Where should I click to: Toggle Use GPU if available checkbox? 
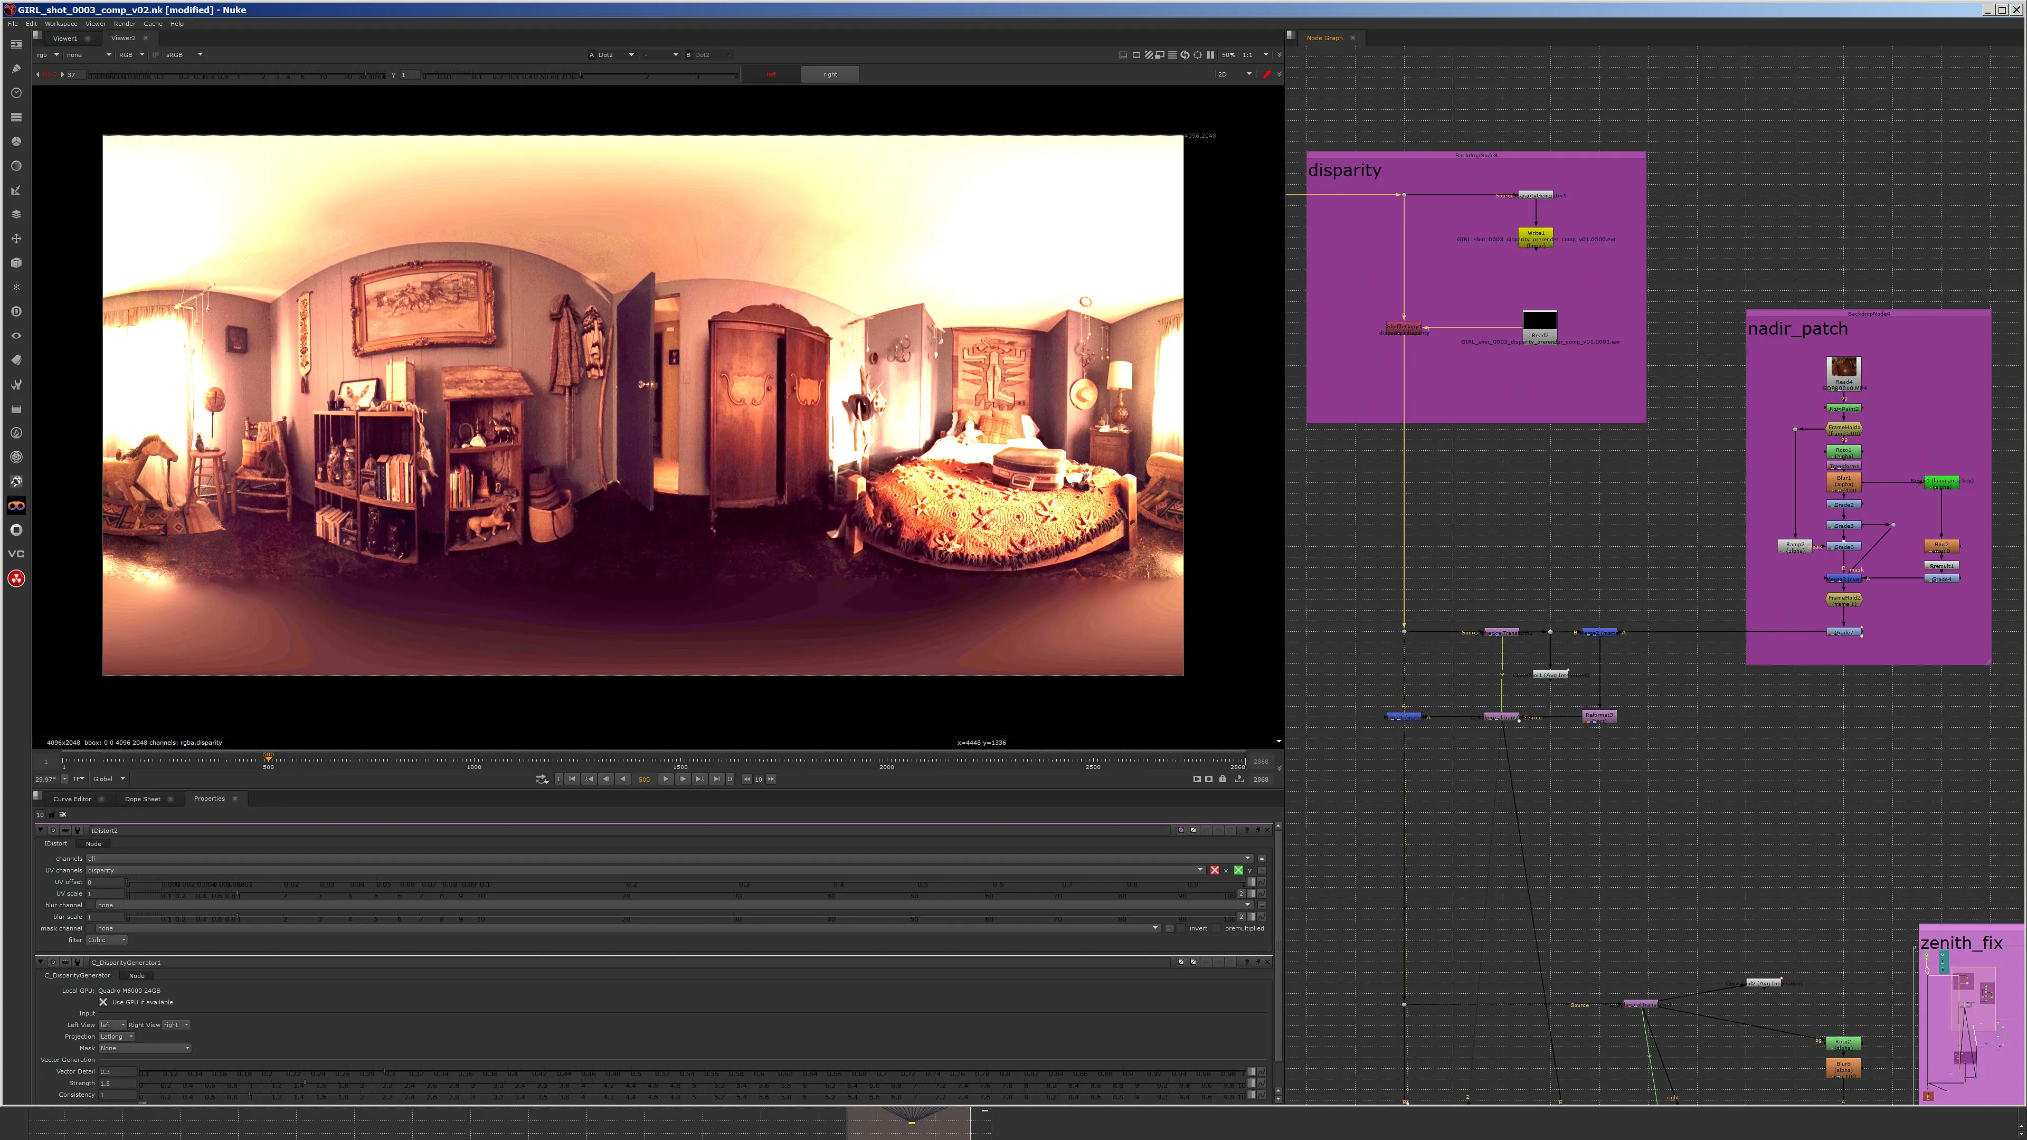[103, 1002]
